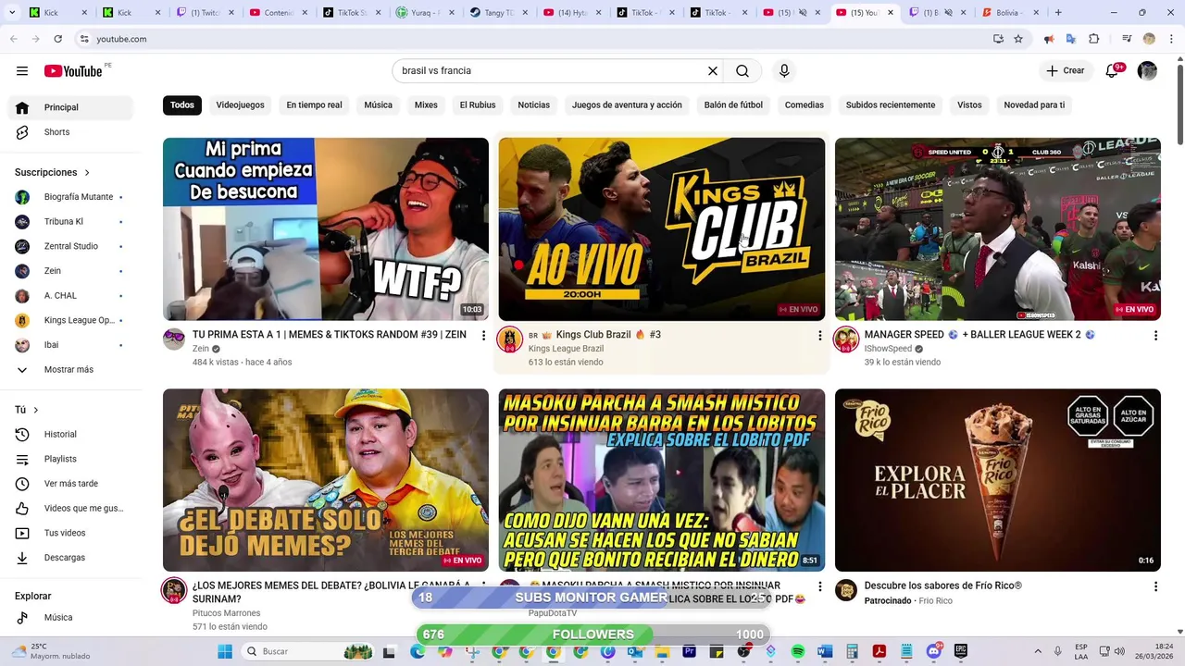Screen dimensions: 1185x666
Task: Open the Shorts section in sidebar
Action: (x=70, y=132)
